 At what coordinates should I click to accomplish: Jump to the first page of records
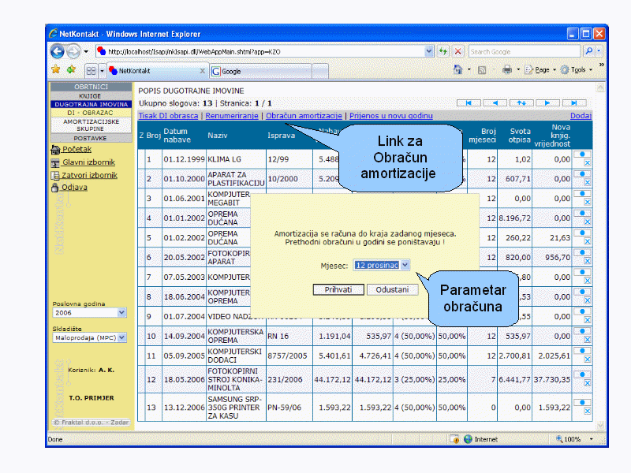click(469, 103)
